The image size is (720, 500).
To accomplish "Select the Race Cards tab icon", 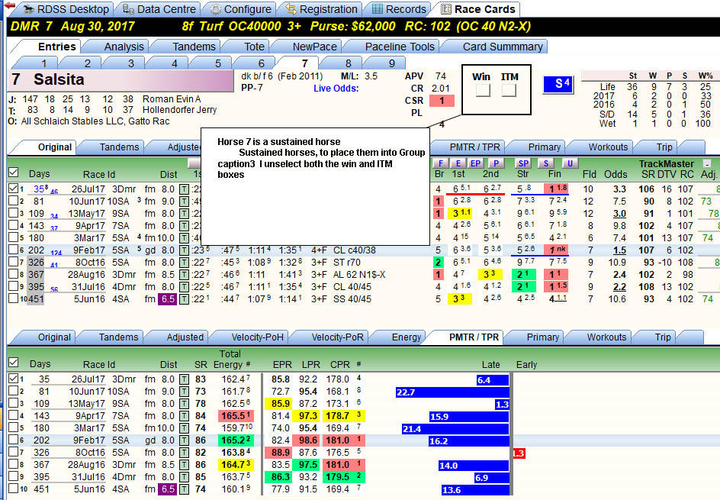I will pos(446,9).
